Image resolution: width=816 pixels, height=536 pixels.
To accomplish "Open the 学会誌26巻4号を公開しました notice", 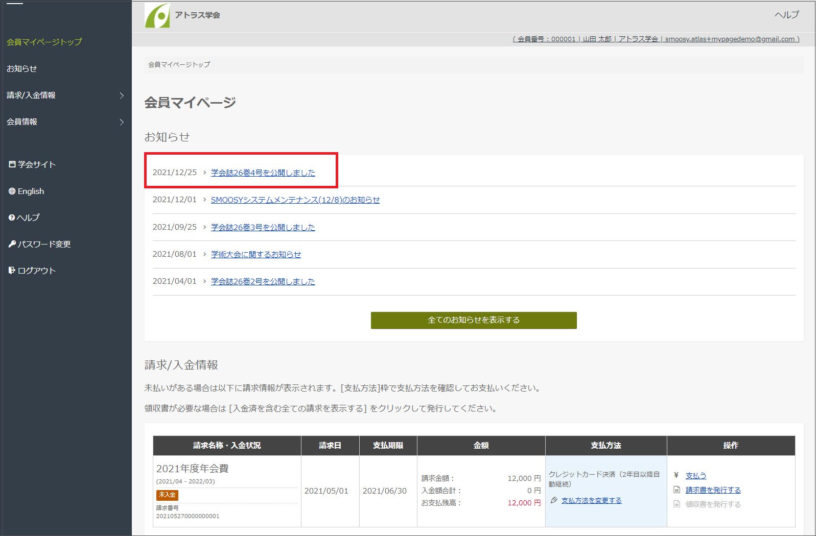I will pos(263,173).
